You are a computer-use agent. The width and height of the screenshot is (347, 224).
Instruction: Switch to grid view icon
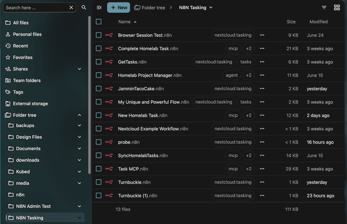[x=337, y=8]
